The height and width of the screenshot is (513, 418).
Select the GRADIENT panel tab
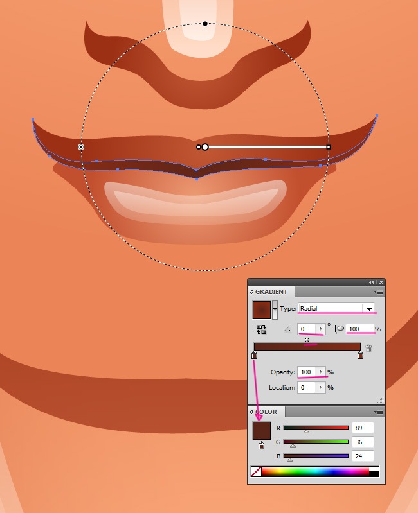(x=271, y=291)
